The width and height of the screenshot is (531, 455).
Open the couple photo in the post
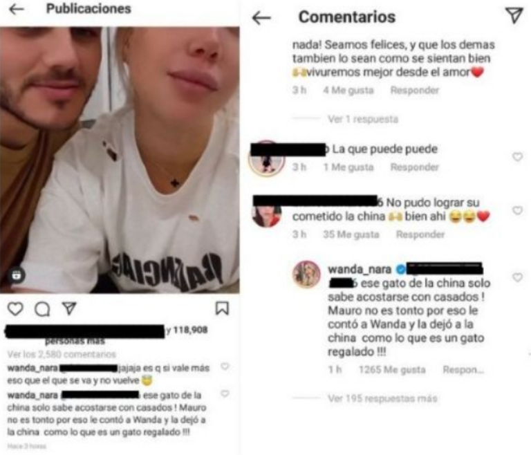click(120, 160)
